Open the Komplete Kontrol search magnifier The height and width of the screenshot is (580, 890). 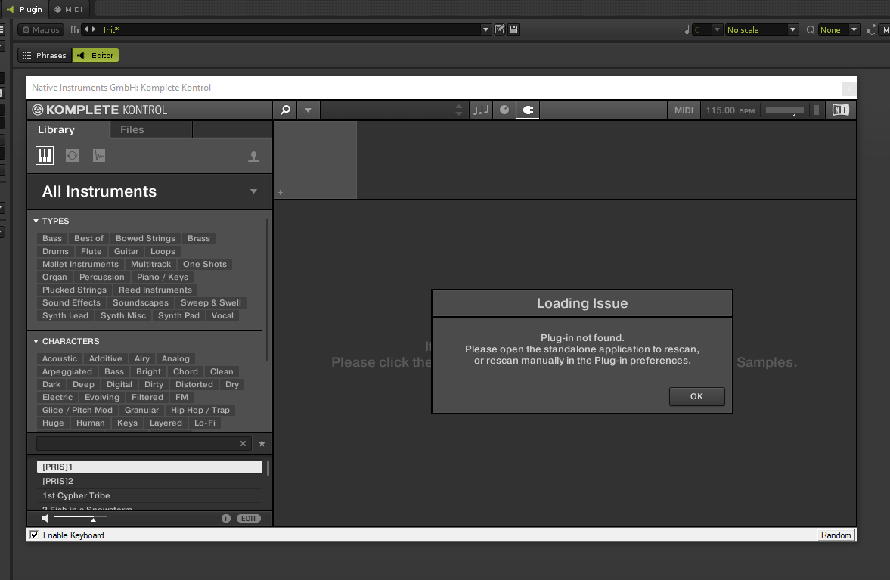(x=286, y=110)
